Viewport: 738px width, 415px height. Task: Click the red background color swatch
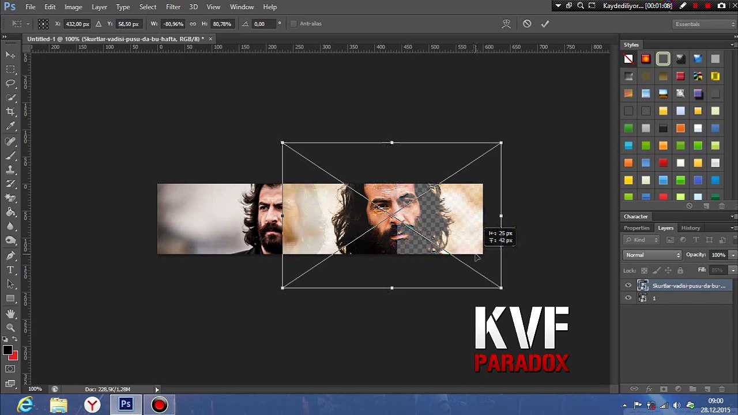pyautogui.click(x=14, y=357)
